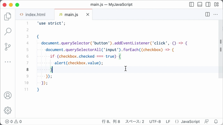The height and width of the screenshot is (125, 223).
Task: Click the HTML file icon on index.html tab
Action: tap(22, 15)
